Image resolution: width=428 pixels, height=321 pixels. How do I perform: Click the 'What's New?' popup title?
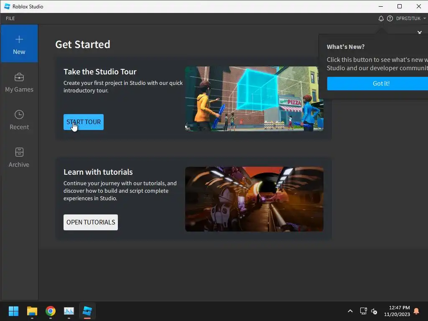(x=346, y=47)
